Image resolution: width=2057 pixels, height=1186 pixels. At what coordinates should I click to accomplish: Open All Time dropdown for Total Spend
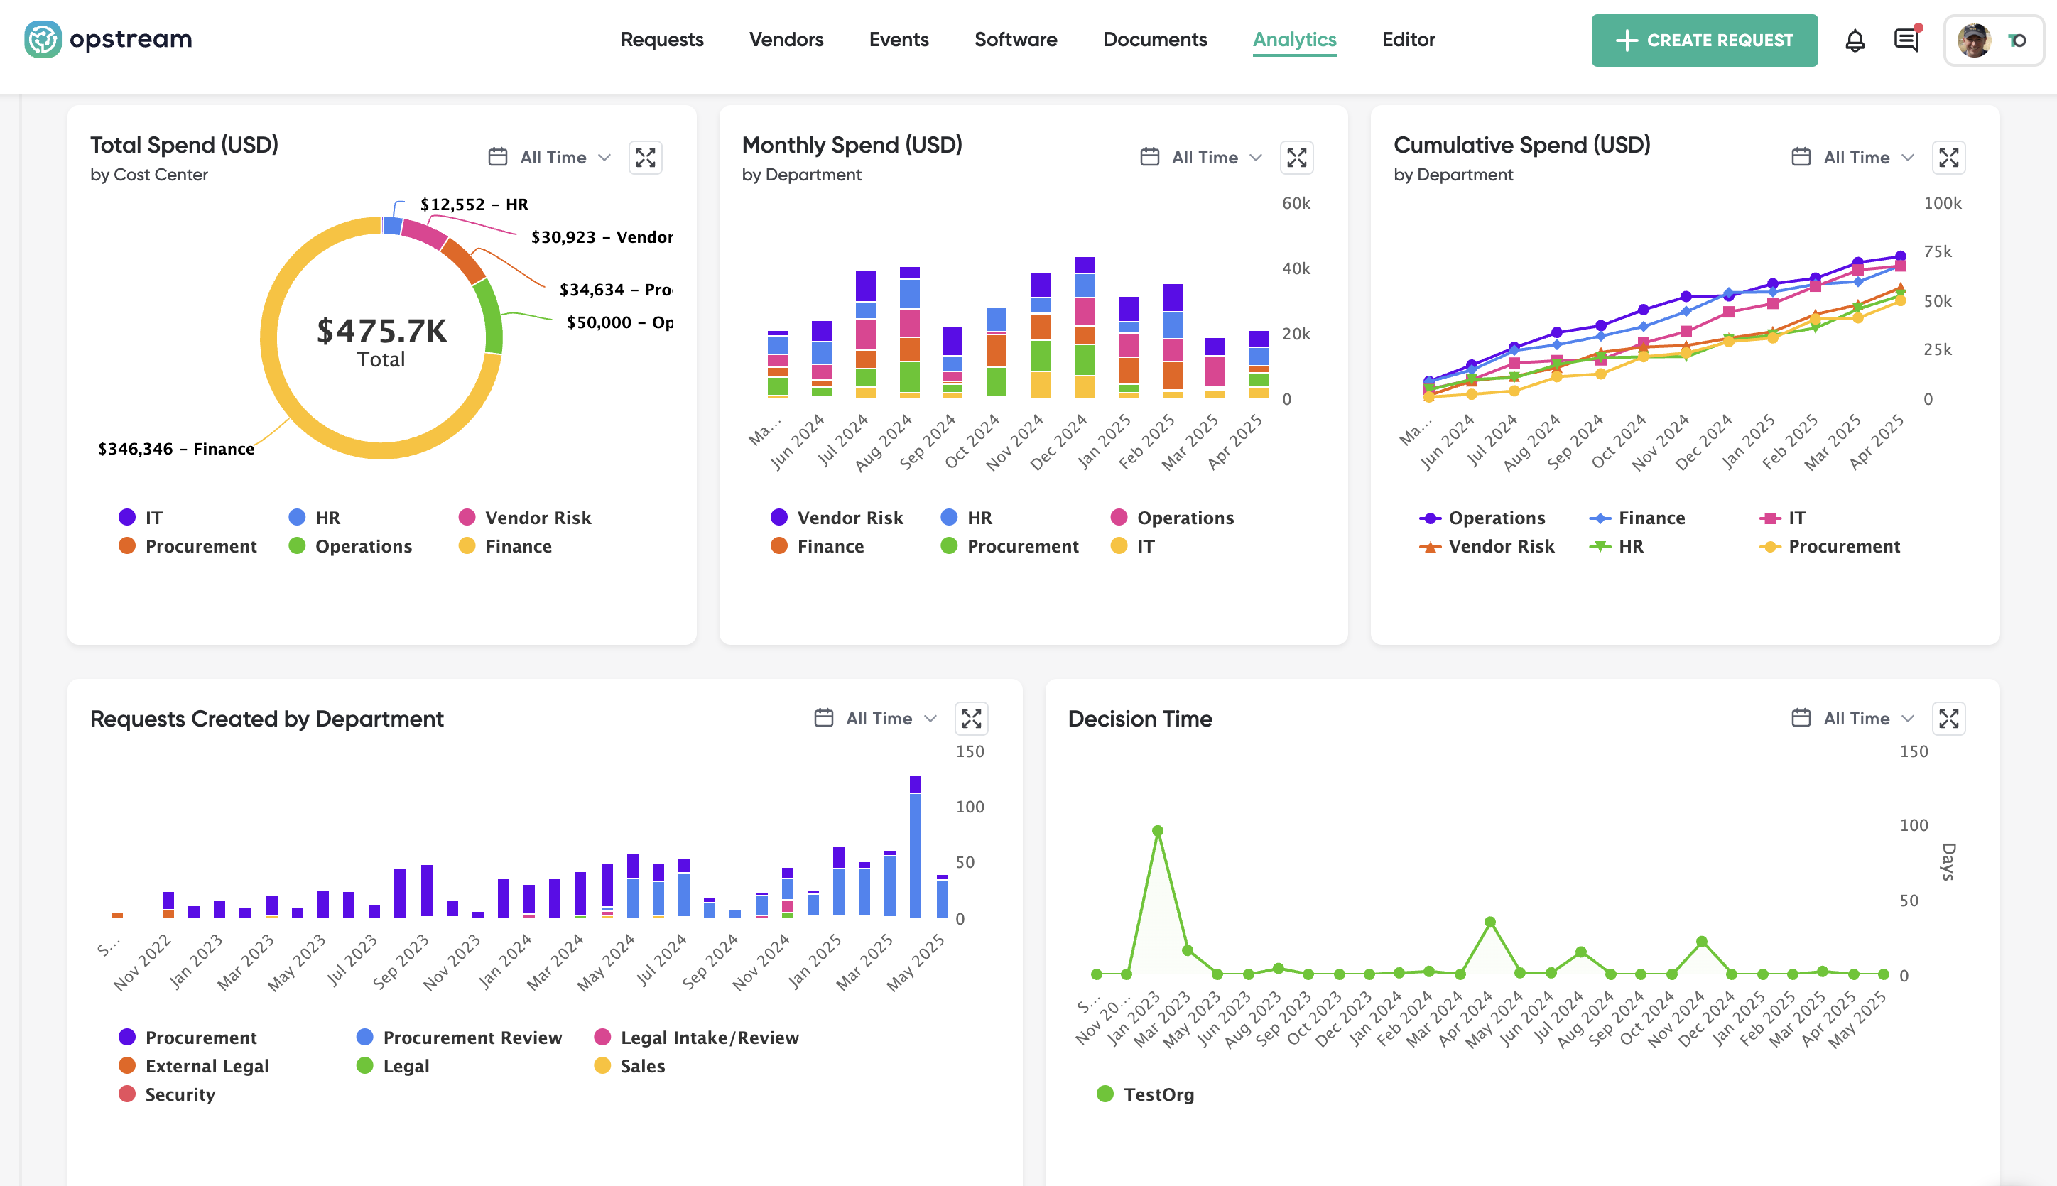553,157
